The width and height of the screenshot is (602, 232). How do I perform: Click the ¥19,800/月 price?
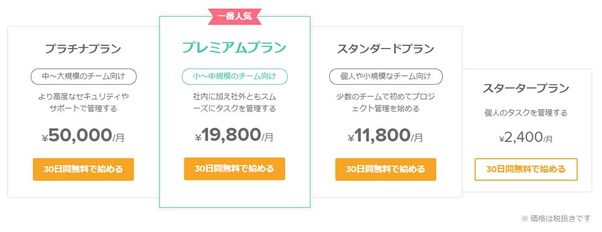tap(235, 135)
